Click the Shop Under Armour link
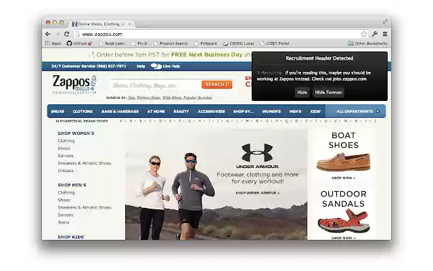 pos(257,192)
